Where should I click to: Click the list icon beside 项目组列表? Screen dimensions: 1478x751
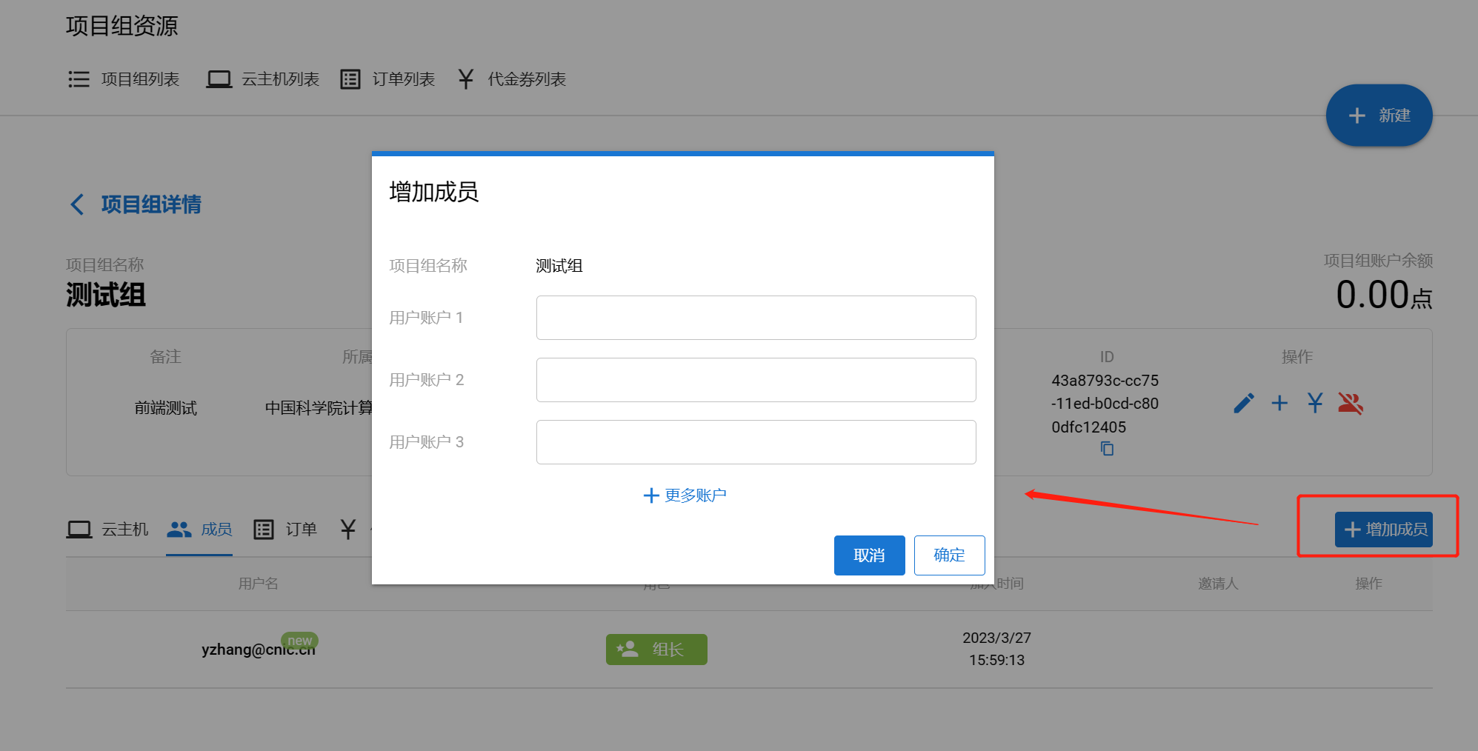(x=79, y=79)
